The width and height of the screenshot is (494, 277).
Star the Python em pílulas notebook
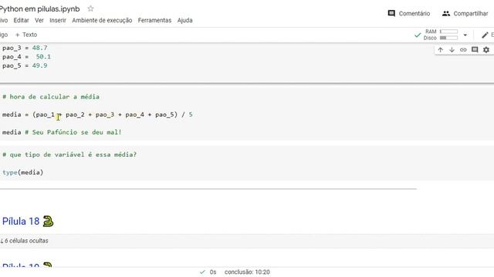[91, 8]
